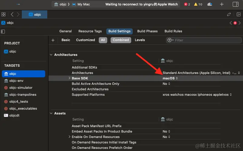Select the objc4_tests target
Screen dimensions: 243x151
(16, 101)
